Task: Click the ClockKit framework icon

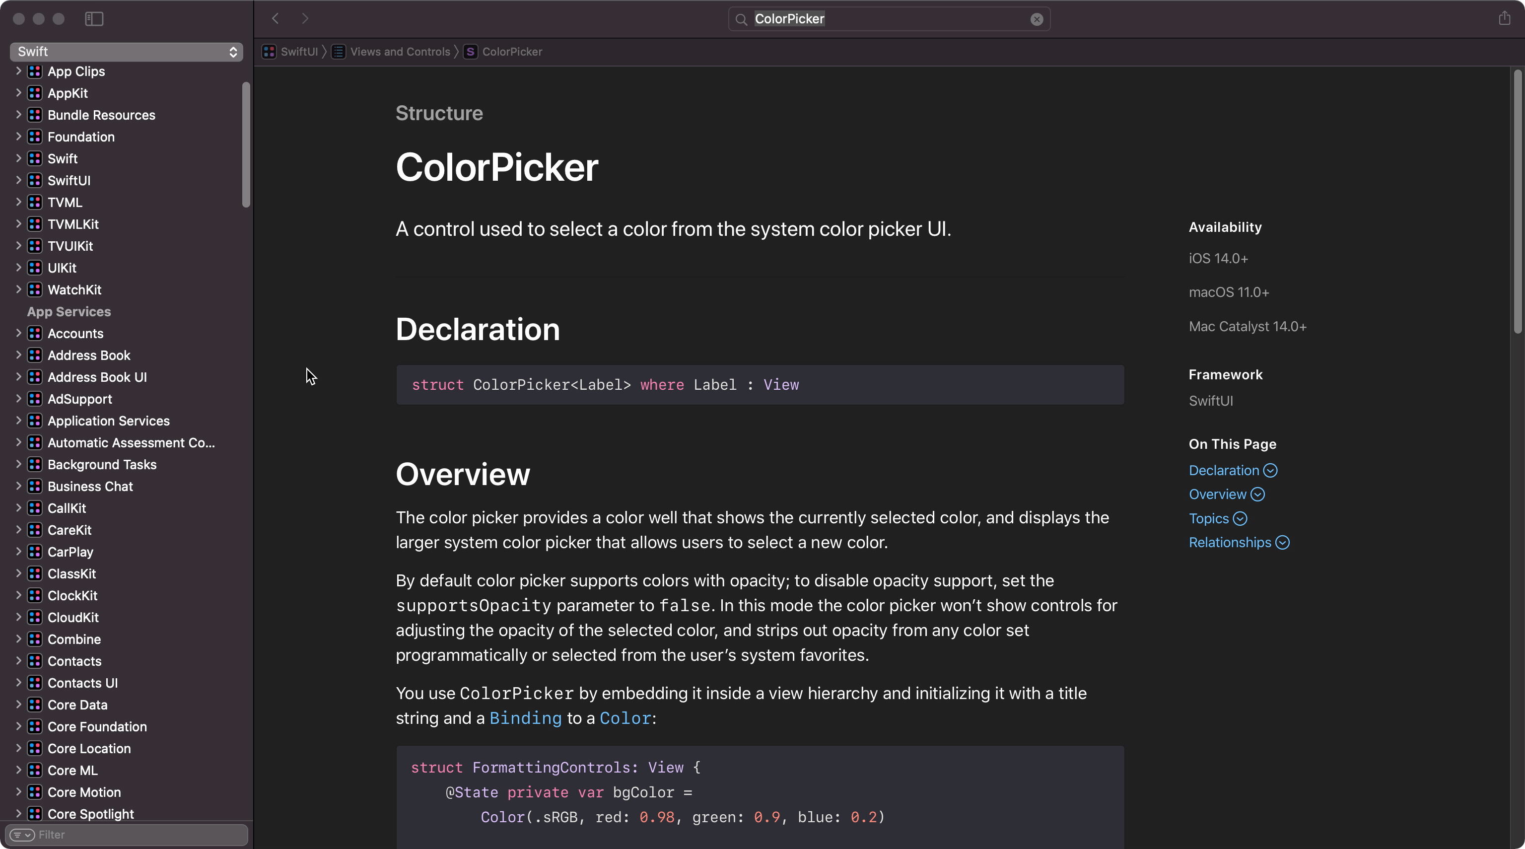Action: (x=35, y=596)
